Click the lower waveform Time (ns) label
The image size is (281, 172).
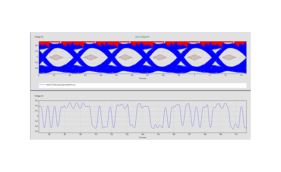pos(143,138)
